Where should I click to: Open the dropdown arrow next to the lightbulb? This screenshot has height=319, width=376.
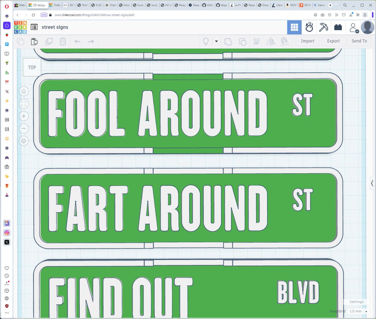tap(217, 41)
